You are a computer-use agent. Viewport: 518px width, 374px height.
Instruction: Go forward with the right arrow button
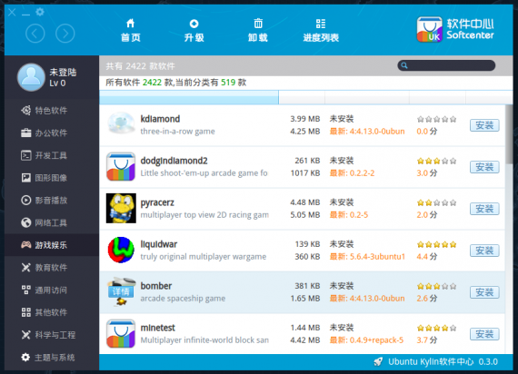(x=65, y=34)
